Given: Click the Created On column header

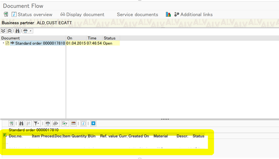Looking at the screenshot, I should [x=139, y=136].
